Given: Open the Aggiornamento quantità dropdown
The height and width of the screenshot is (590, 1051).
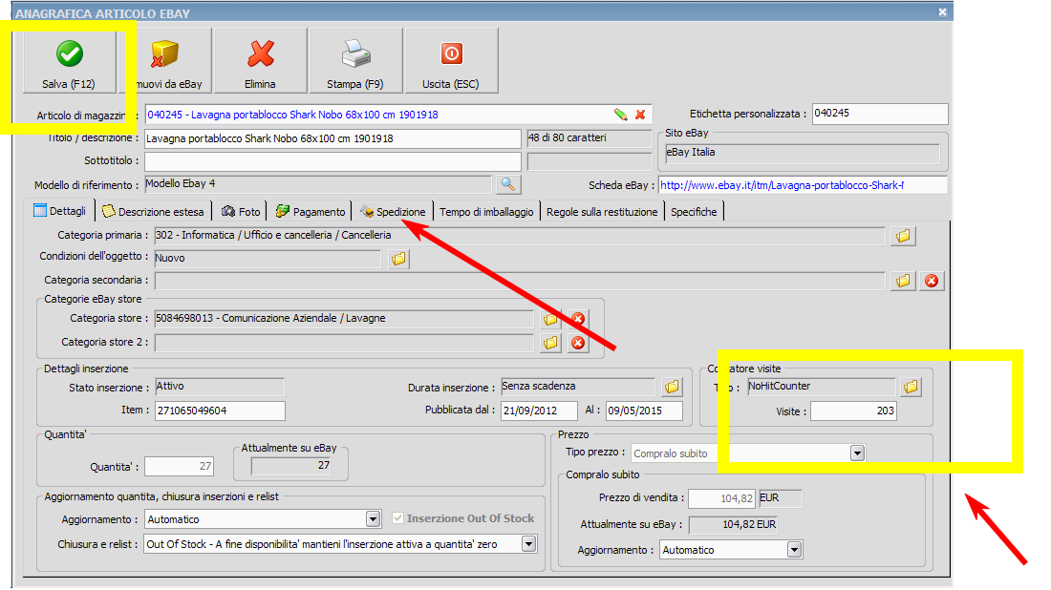Looking at the screenshot, I should 374,519.
